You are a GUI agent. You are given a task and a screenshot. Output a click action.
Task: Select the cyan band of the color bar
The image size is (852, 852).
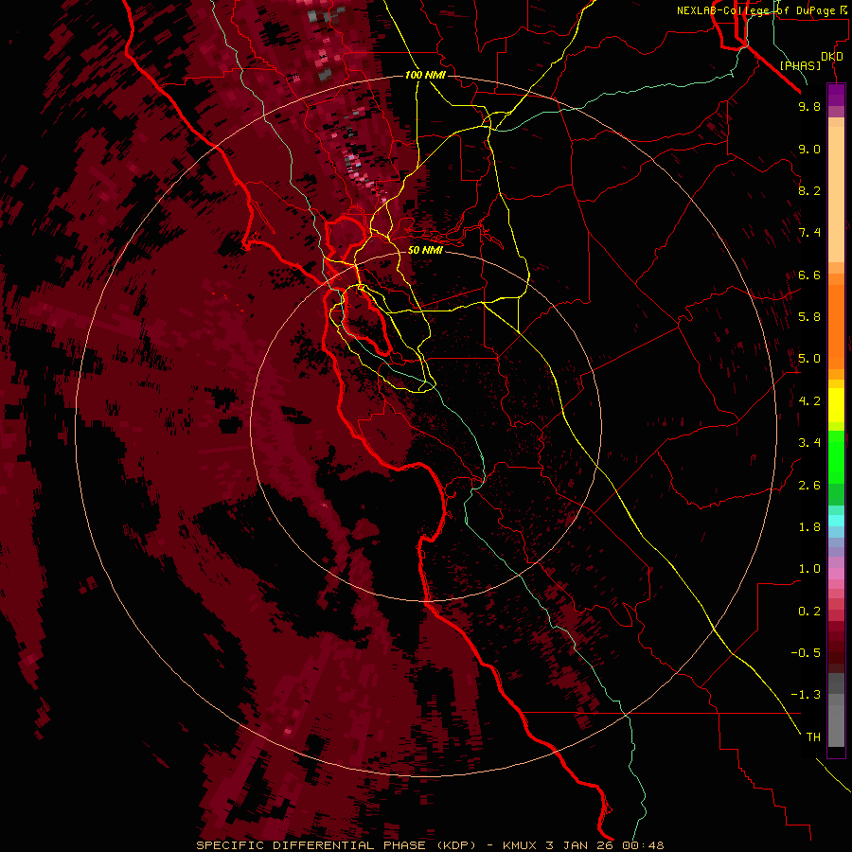click(836, 521)
